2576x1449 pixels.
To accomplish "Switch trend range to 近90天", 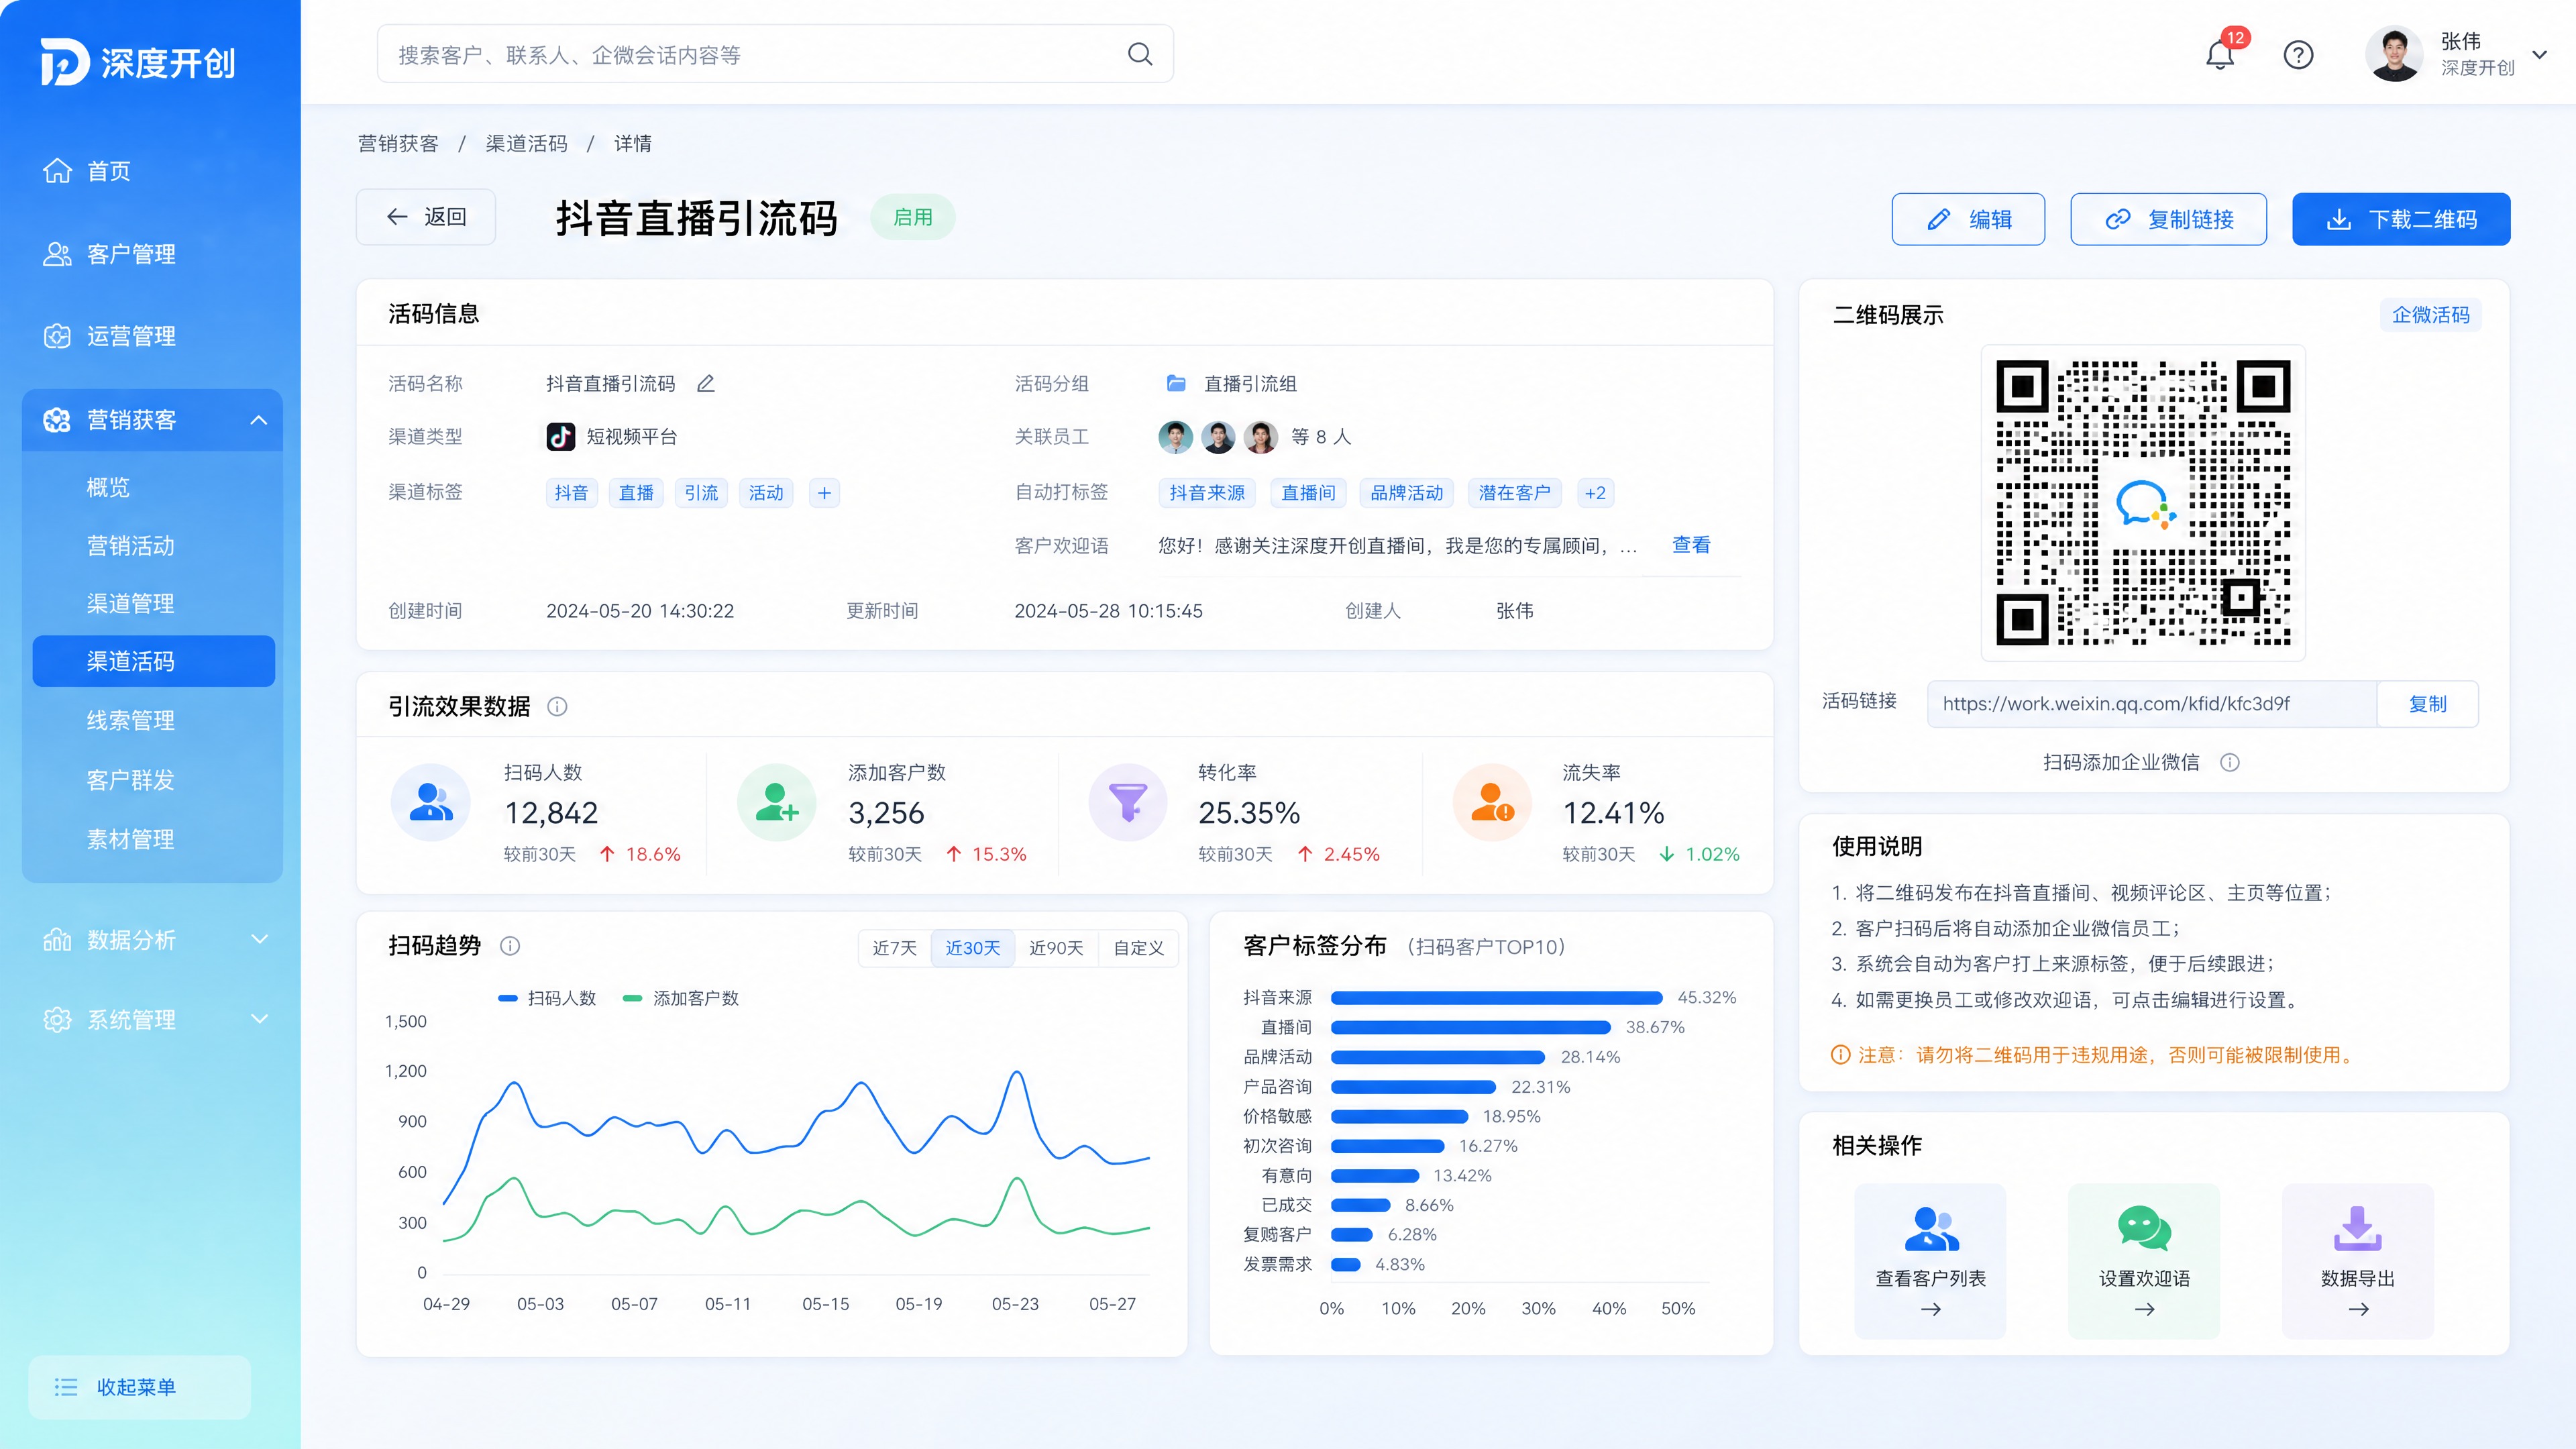I will coord(1056,948).
